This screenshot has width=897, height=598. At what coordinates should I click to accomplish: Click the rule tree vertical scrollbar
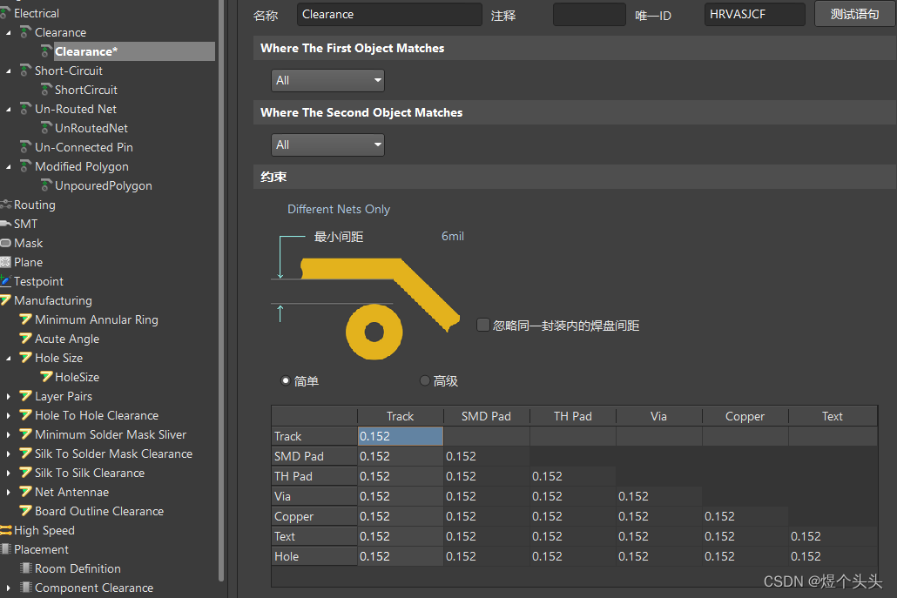pyautogui.click(x=221, y=291)
